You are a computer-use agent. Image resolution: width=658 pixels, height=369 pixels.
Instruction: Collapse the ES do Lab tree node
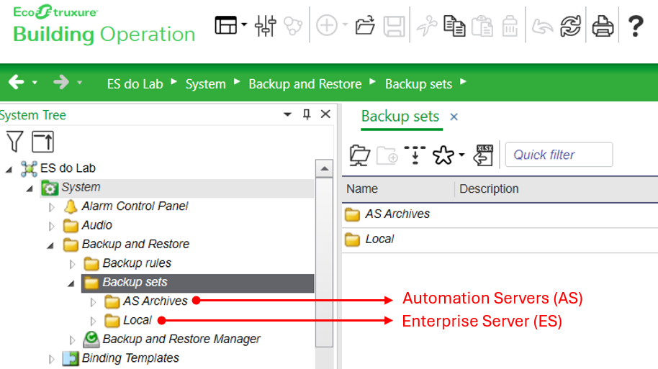click(x=9, y=170)
